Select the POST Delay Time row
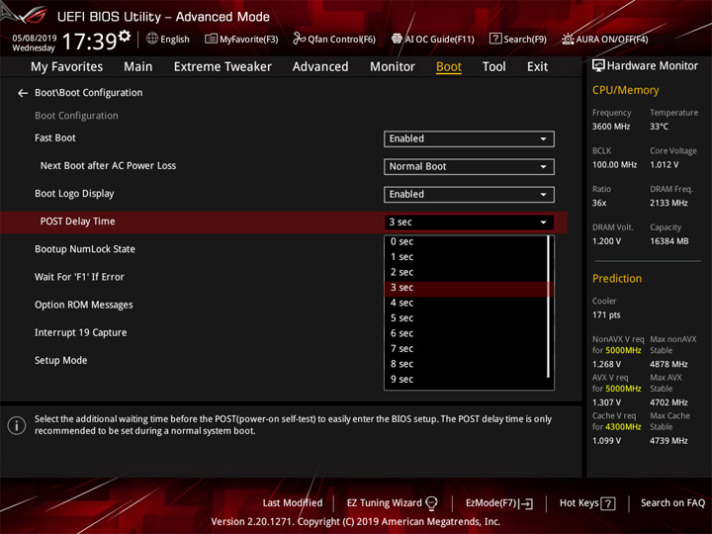 284,222
